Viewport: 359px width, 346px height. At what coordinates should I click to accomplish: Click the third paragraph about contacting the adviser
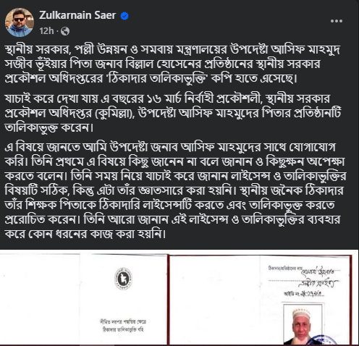tap(175, 190)
